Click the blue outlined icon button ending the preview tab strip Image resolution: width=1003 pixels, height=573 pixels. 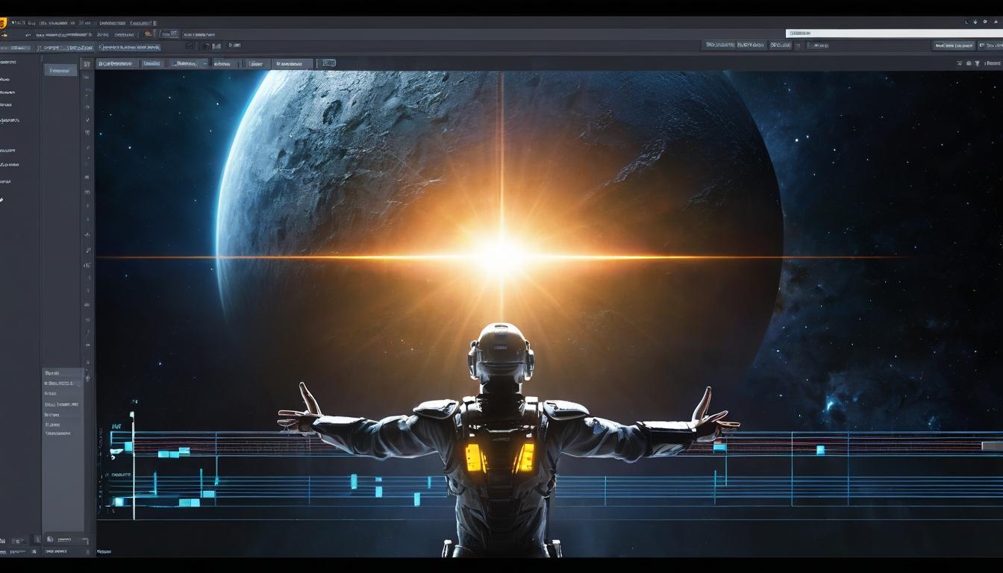329,63
